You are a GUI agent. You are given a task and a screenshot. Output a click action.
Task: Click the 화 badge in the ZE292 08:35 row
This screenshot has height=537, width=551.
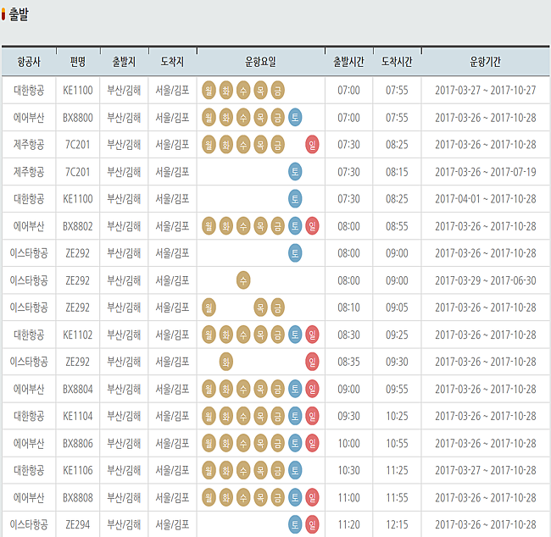(x=226, y=362)
